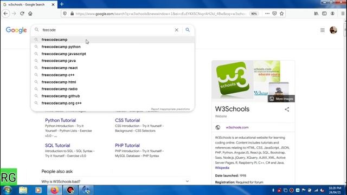This screenshot has height=195, width=347.
Task: Show site security info padlock icon
Action: 72,14
